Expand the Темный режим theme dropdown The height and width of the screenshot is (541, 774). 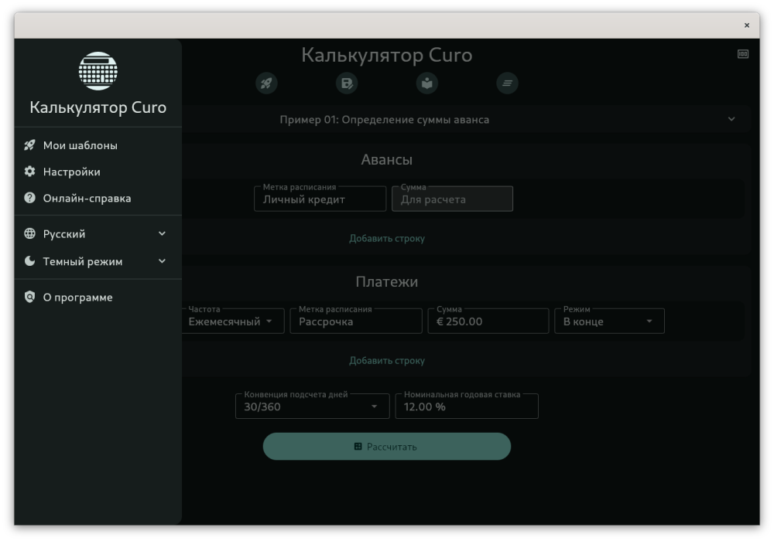pyautogui.click(x=98, y=262)
